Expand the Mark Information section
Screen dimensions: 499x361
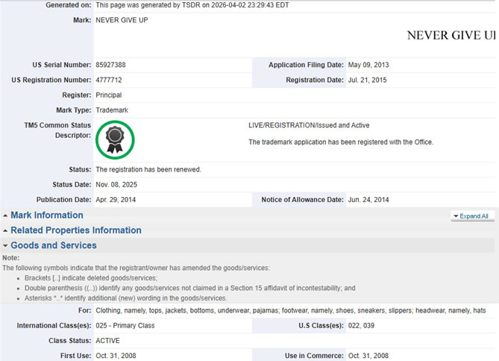(x=46, y=216)
